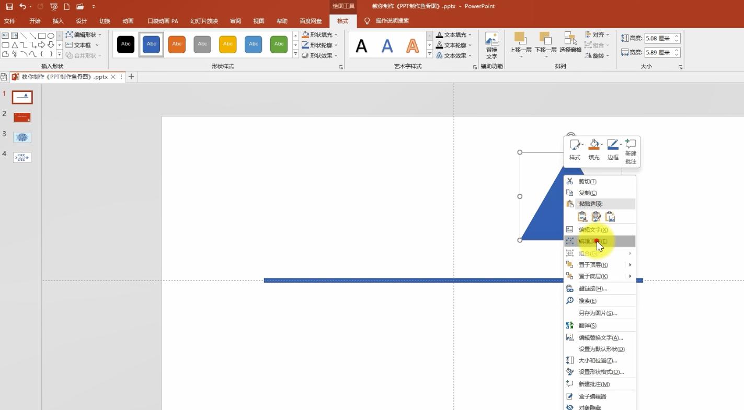Choose 复制(C) from context menu

tap(600, 193)
